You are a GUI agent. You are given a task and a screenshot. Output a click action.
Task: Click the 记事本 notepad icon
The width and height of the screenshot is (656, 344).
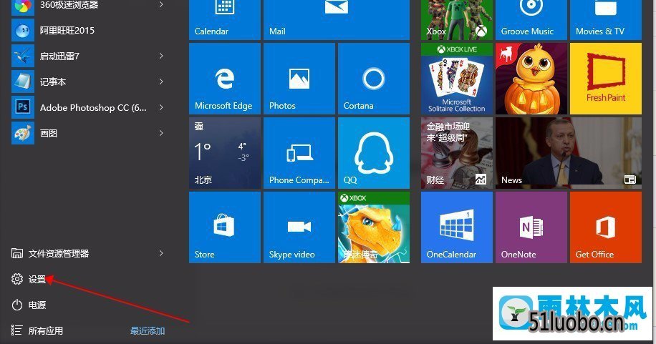coord(23,82)
